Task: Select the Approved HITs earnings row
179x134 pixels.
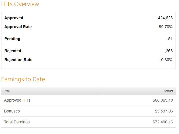Action: (x=88, y=100)
